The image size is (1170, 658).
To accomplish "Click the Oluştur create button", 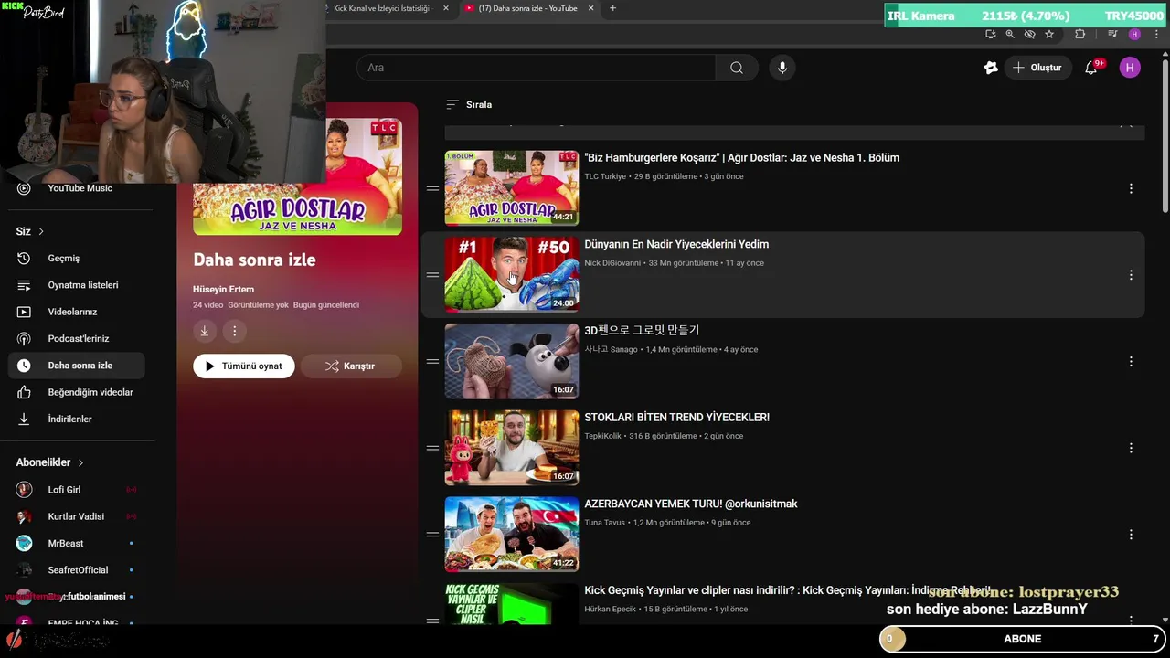I will click(1037, 68).
